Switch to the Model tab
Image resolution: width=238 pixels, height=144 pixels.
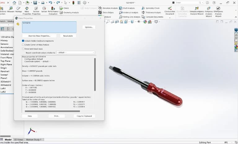[8, 140]
